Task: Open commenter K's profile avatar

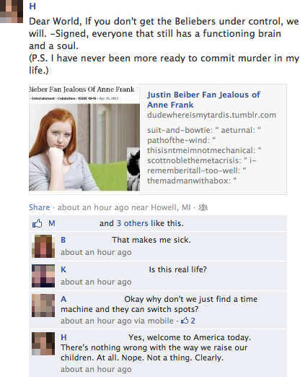Action: pos(43,276)
